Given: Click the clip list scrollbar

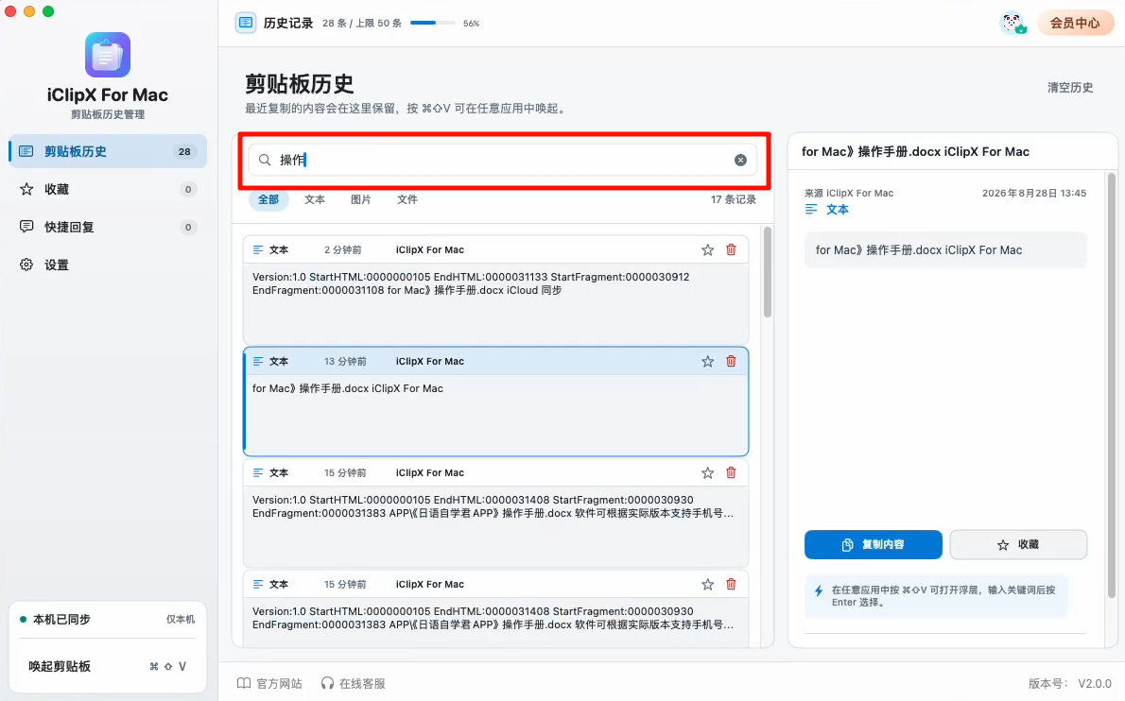Looking at the screenshot, I should 767,272.
